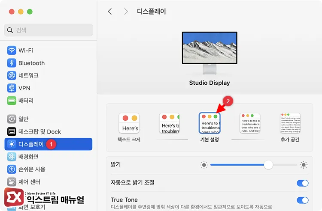Choose the second larger-text resolution thumbnail
The width and height of the screenshot is (322, 211).
(x=170, y=123)
